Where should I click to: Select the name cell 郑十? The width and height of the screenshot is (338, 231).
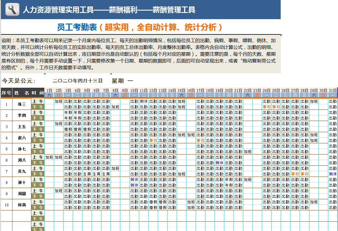click(x=22, y=182)
